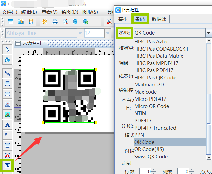Select the arrow pointer tool

7,50
